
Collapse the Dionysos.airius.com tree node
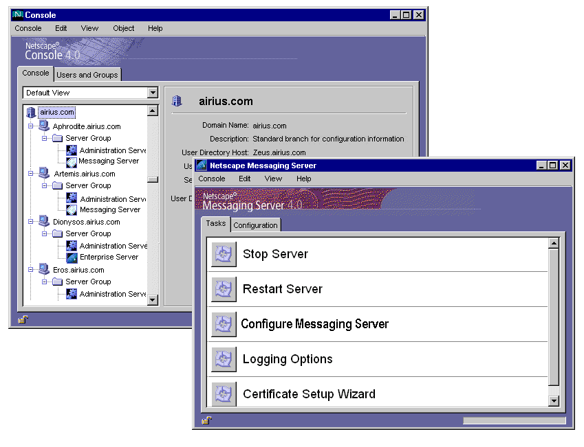(30, 221)
